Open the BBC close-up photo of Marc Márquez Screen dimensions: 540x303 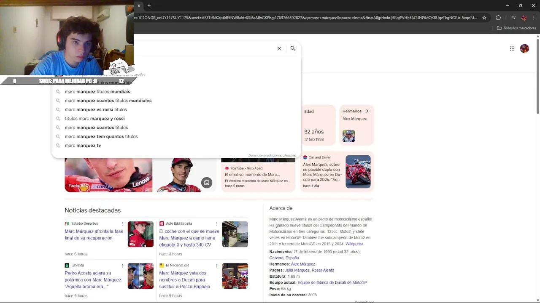coord(108,175)
